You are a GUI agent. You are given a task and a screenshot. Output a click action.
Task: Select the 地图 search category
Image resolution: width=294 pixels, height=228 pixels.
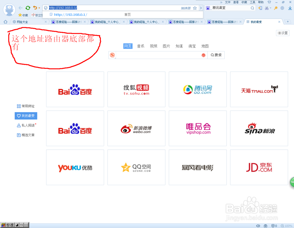click(205, 46)
